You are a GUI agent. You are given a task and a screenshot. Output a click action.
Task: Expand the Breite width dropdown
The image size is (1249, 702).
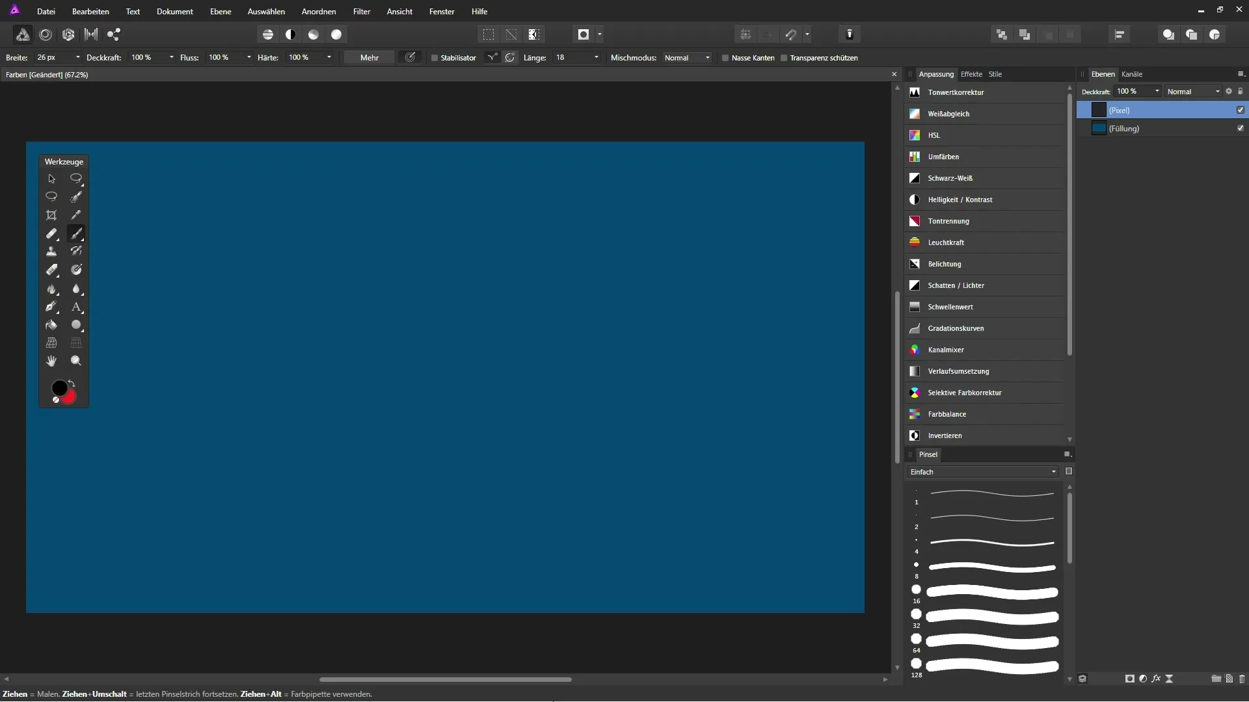point(77,58)
